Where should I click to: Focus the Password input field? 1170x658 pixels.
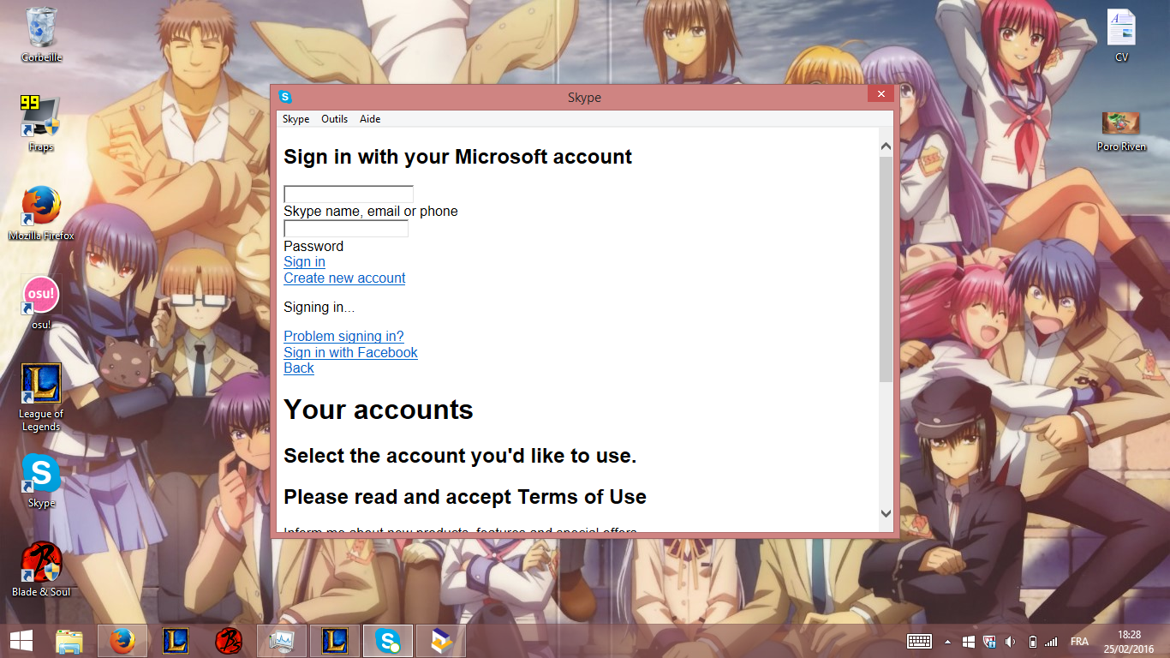(346, 229)
